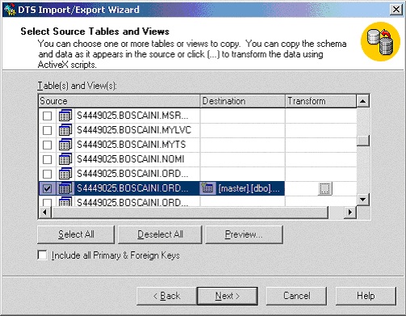The width and height of the screenshot is (406, 316).
Task: Click the Select All button
Action: pyautogui.click(x=76, y=234)
